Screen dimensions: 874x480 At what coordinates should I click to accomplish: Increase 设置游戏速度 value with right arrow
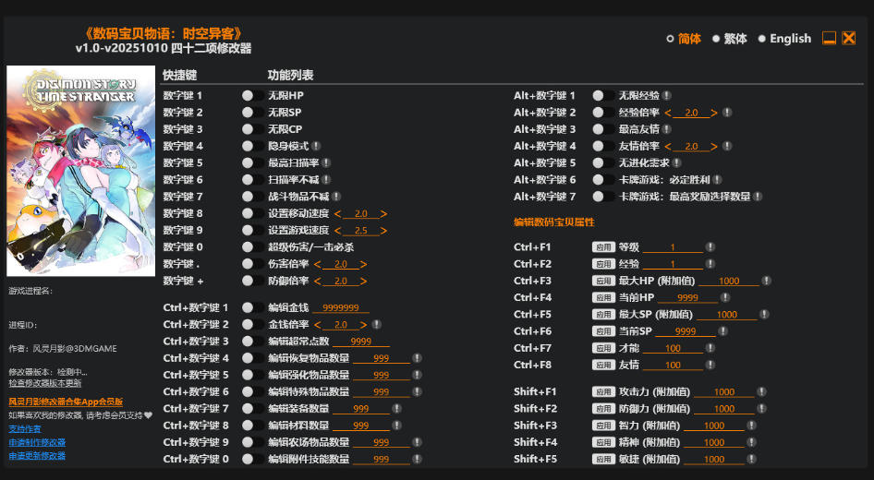coord(383,230)
